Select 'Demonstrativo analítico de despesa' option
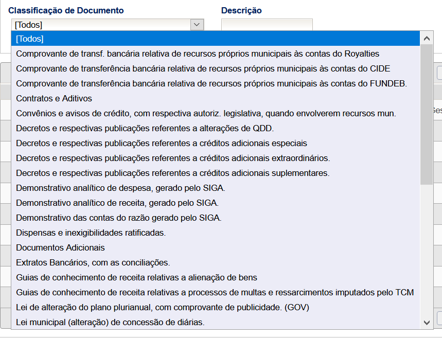Image resolution: width=442 pixels, height=338 pixels. [216, 188]
